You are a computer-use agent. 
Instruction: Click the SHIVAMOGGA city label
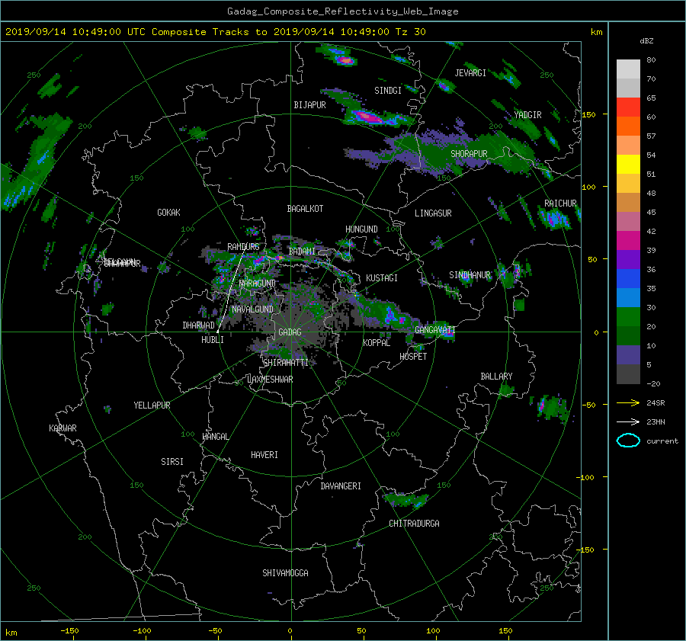tap(285, 573)
